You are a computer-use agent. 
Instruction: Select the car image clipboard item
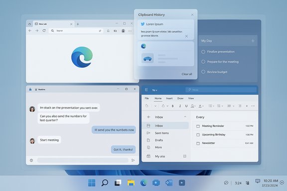[165, 54]
